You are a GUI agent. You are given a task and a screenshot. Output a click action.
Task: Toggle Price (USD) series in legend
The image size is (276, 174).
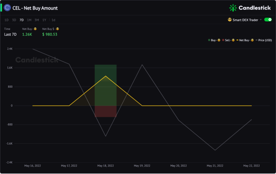[x=263, y=40]
